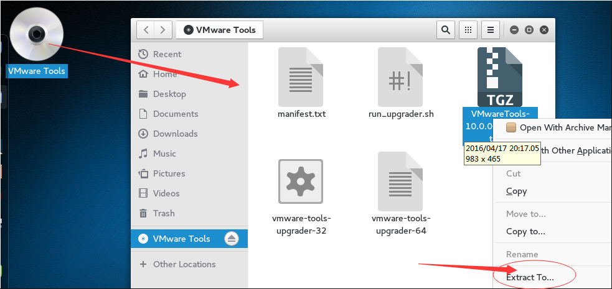
Task: Maximize the VMware Tools file window
Action: pyautogui.click(x=529, y=30)
